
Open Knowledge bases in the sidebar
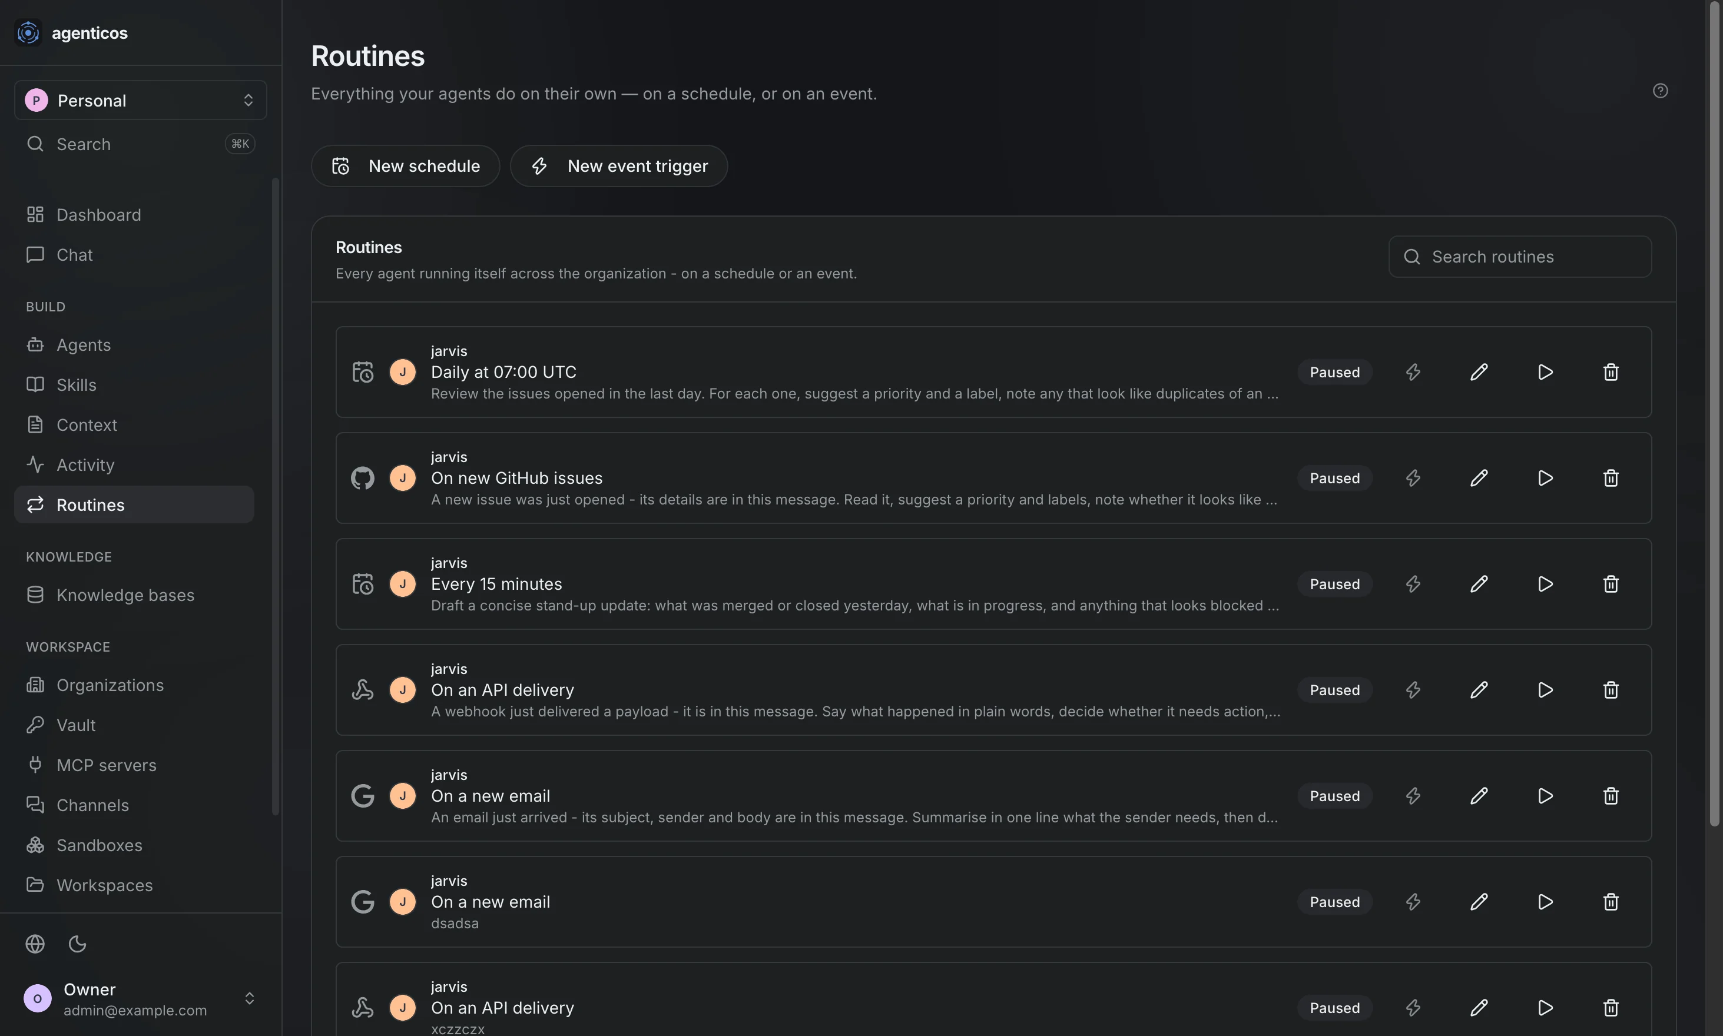[134, 595]
